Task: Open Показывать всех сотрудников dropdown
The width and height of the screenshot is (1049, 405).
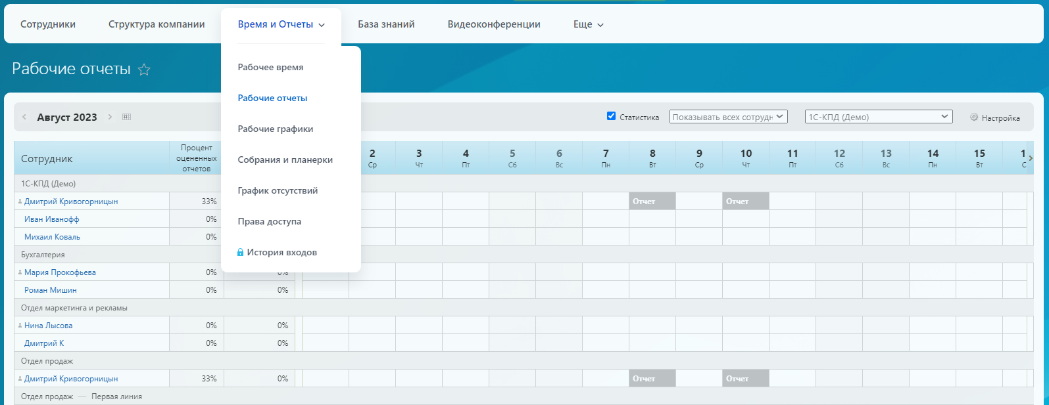Action: point(728,117)
